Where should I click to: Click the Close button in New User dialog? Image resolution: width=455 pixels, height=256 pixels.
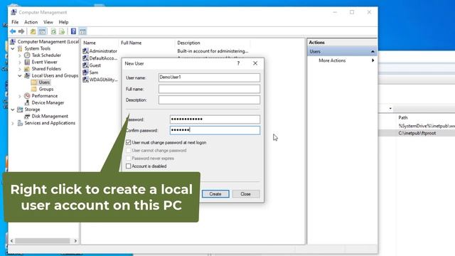(x=245, y=194)
